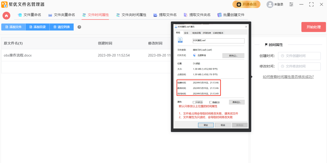
Task: Switch to the 文件重命名 tab
Action: click(29, 15)
